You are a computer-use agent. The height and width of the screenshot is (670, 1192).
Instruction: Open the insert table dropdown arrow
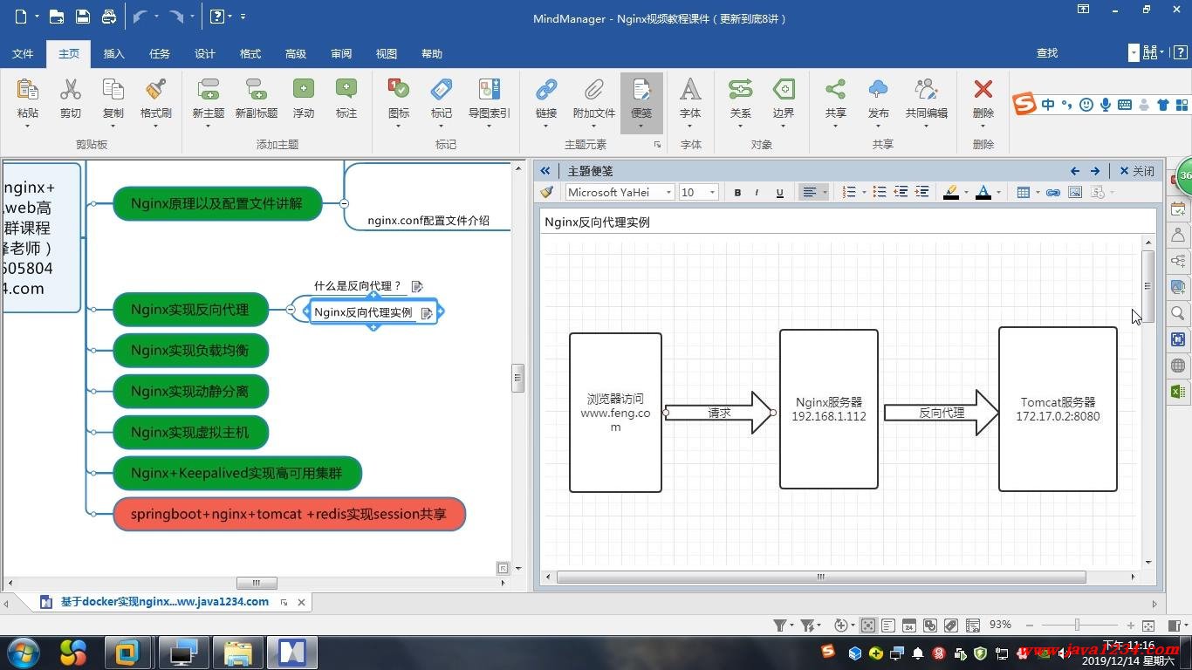click(x=1038, y=192)
